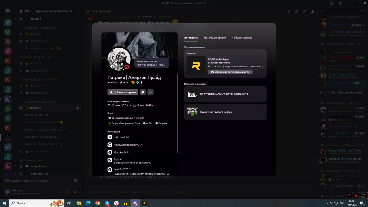Open the Message icon button on the profile
The image size is (368, 207).
(143, 92)
